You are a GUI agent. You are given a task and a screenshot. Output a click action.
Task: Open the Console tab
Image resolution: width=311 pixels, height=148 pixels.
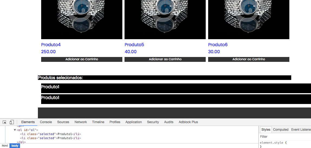(x=46, y=122)
